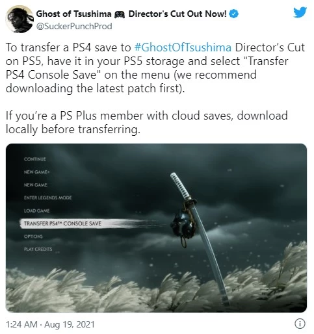Click the game controller emoji in name
This screenshot has width=314, height=334.
120,14
